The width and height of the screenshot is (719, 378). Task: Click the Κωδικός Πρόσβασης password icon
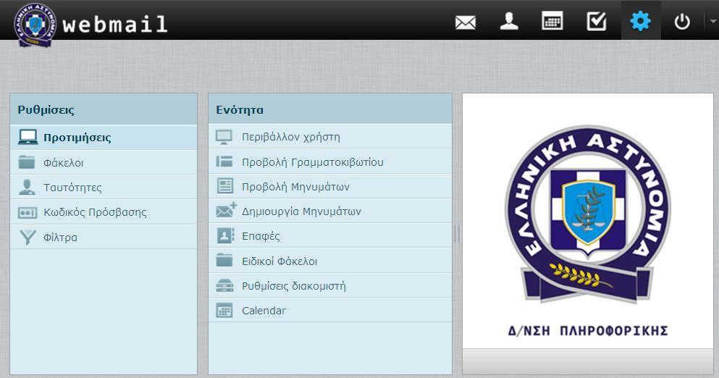point(28,212)
